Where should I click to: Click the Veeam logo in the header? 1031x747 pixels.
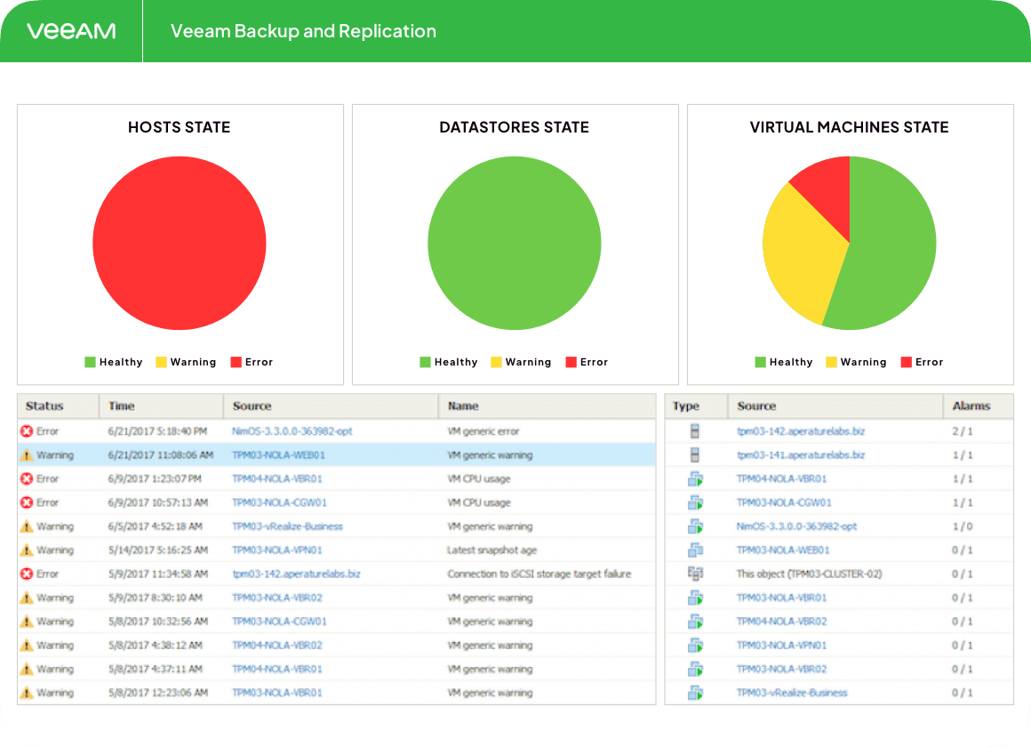(73, 30)
